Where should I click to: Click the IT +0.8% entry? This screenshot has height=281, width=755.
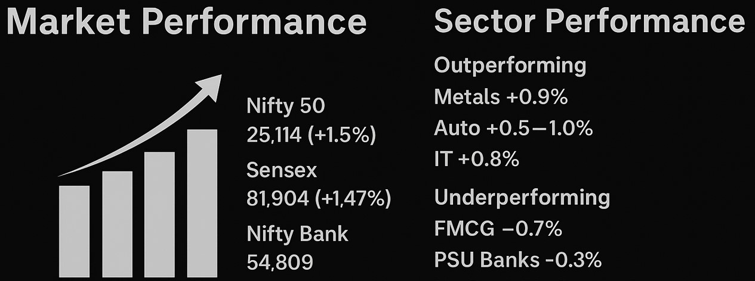click(476, 160)
